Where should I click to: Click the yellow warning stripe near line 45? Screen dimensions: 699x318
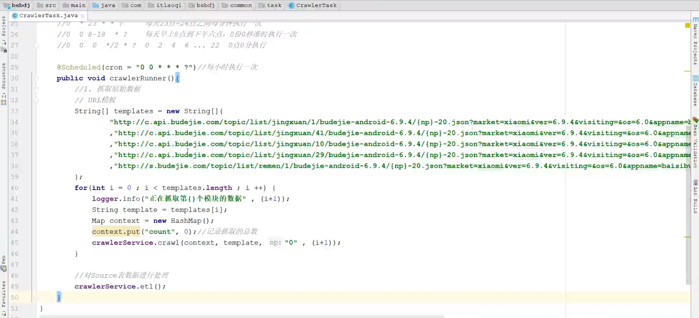[x=687, y=237]
